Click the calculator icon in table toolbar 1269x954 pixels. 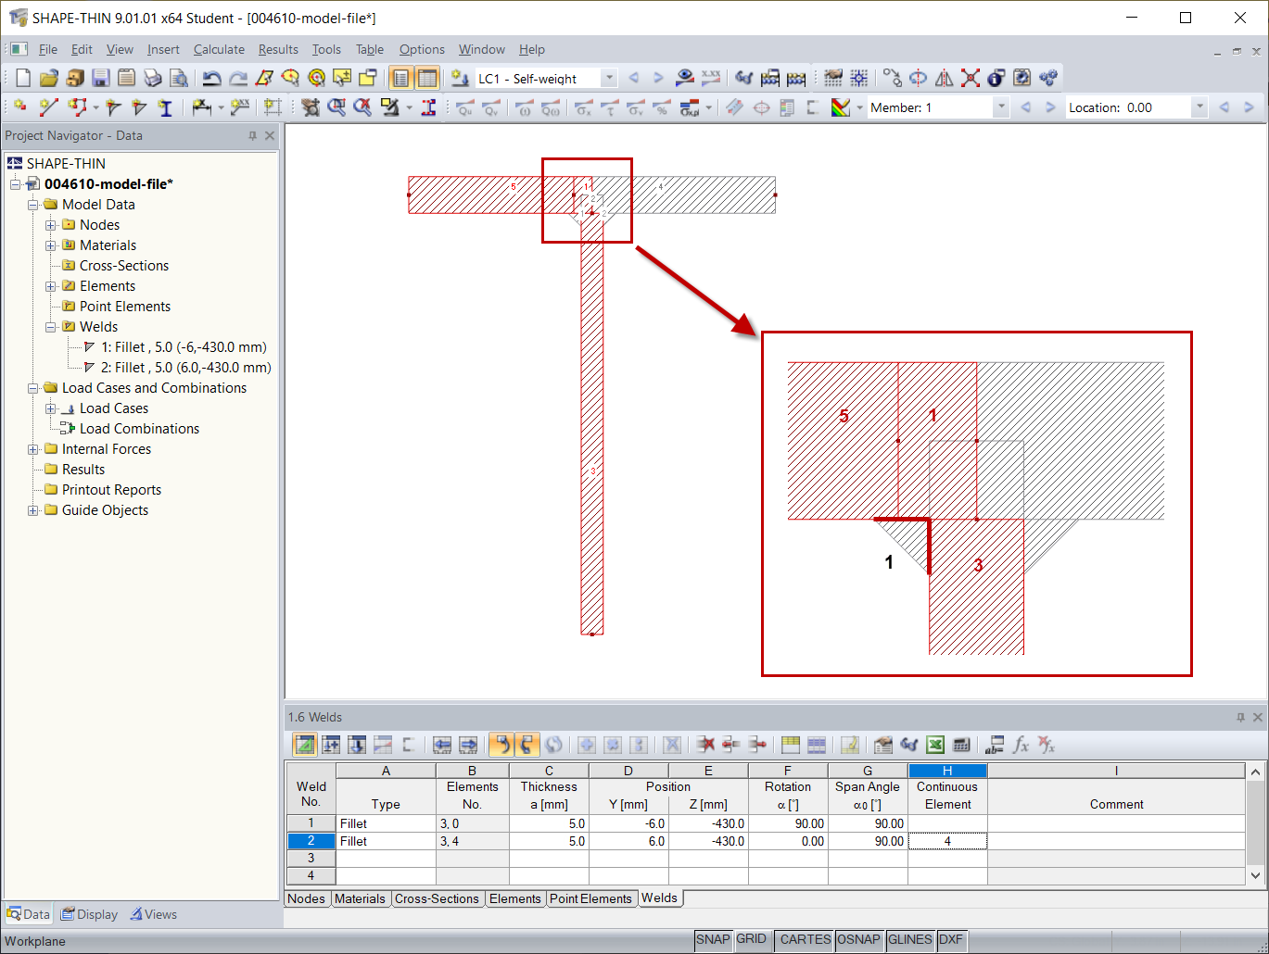pyautogui.click(x=961, y=745)
